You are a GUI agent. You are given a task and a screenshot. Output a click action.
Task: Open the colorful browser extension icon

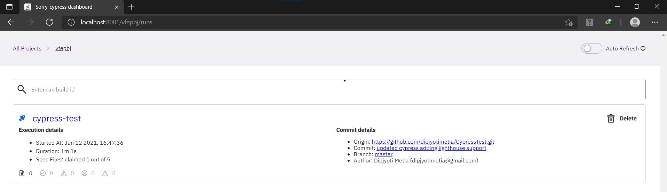609,22
